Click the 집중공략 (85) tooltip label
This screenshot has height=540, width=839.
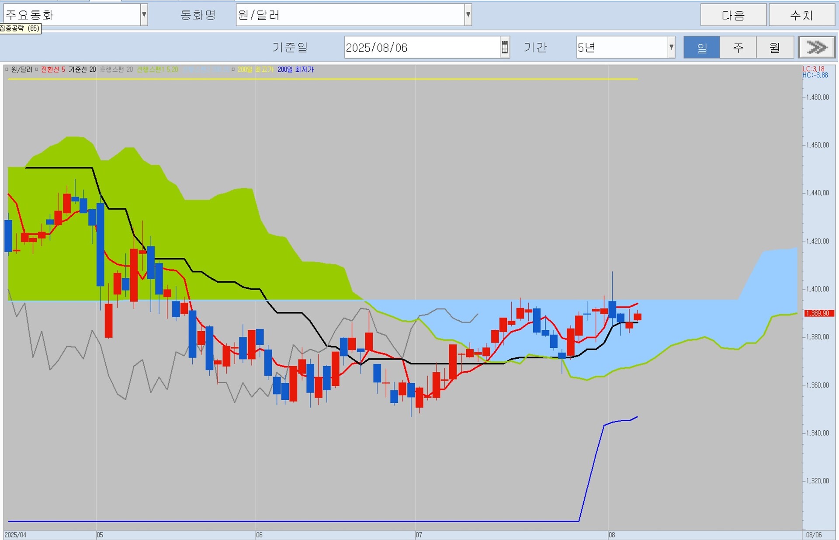point(20,28)
